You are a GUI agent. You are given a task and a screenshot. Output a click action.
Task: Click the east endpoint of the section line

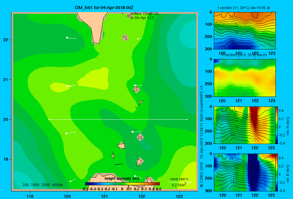[x=187, y=119]
